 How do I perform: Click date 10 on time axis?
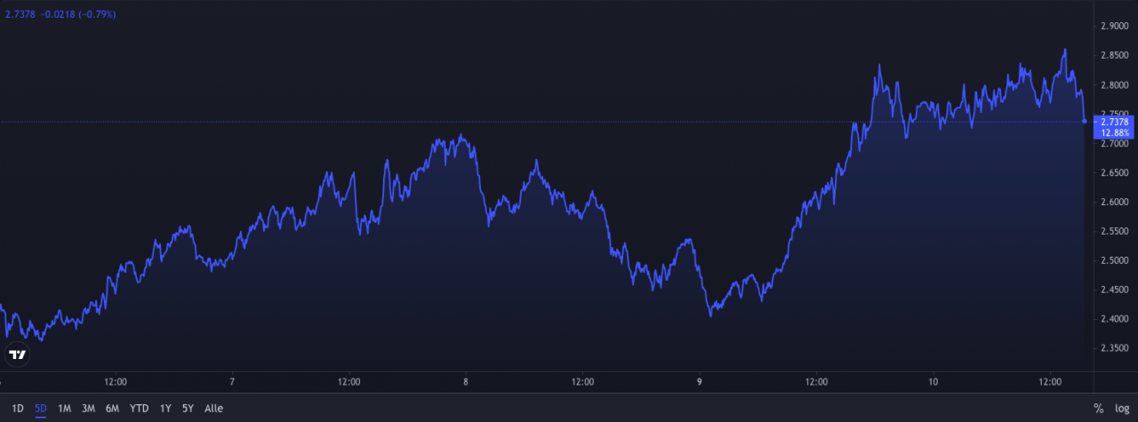934,382
